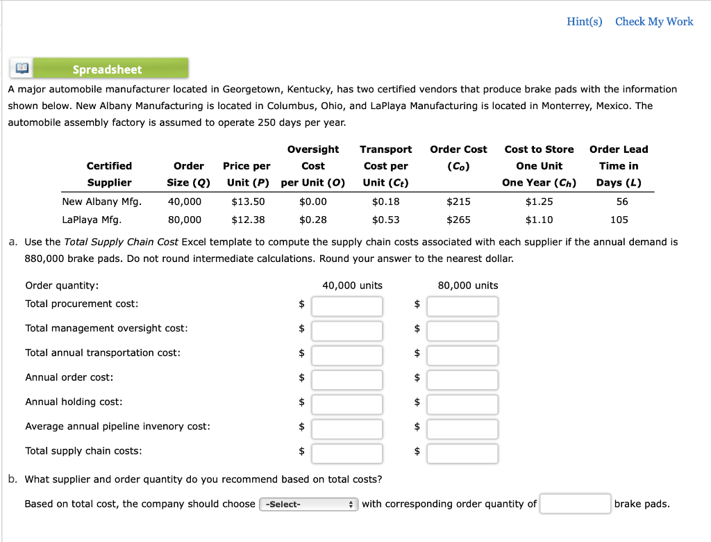Viewport: 711px width, 542px height.
Task: Click the annual holding cost box under 80,000 units
Action: click(462, 404)
